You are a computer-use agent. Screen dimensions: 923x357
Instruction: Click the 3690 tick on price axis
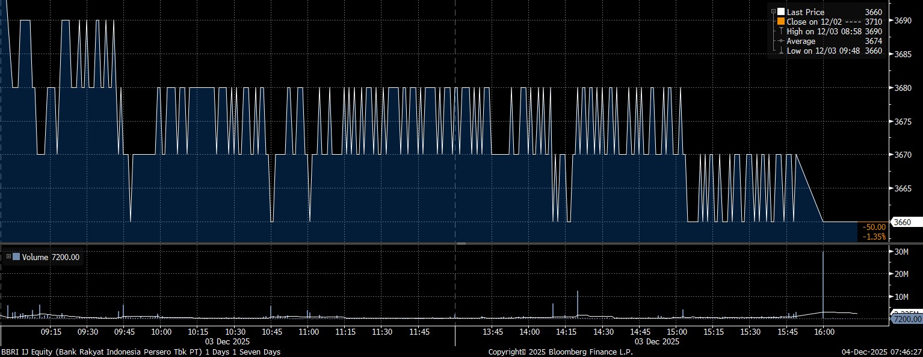tap(903, 20)
